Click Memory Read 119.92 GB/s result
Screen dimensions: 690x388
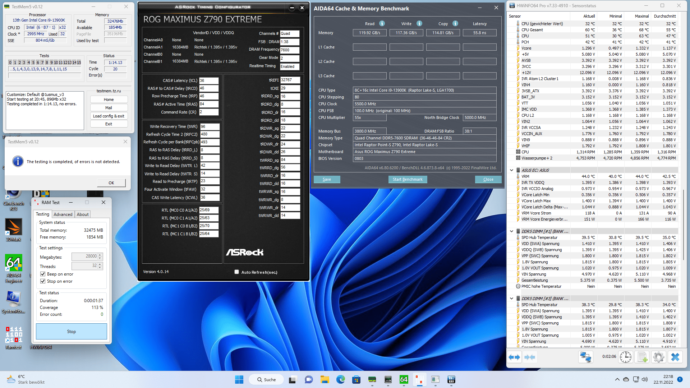(369, 33)
